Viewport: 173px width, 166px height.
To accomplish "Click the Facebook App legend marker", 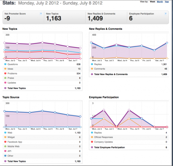I will (x=5, y=142).
